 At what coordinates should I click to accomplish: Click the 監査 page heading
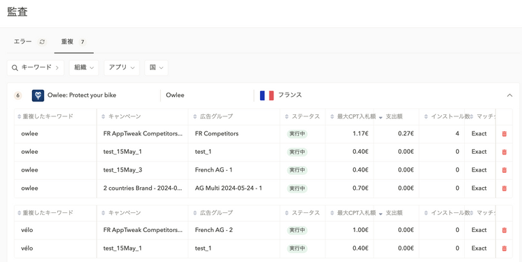coord(17,12)
